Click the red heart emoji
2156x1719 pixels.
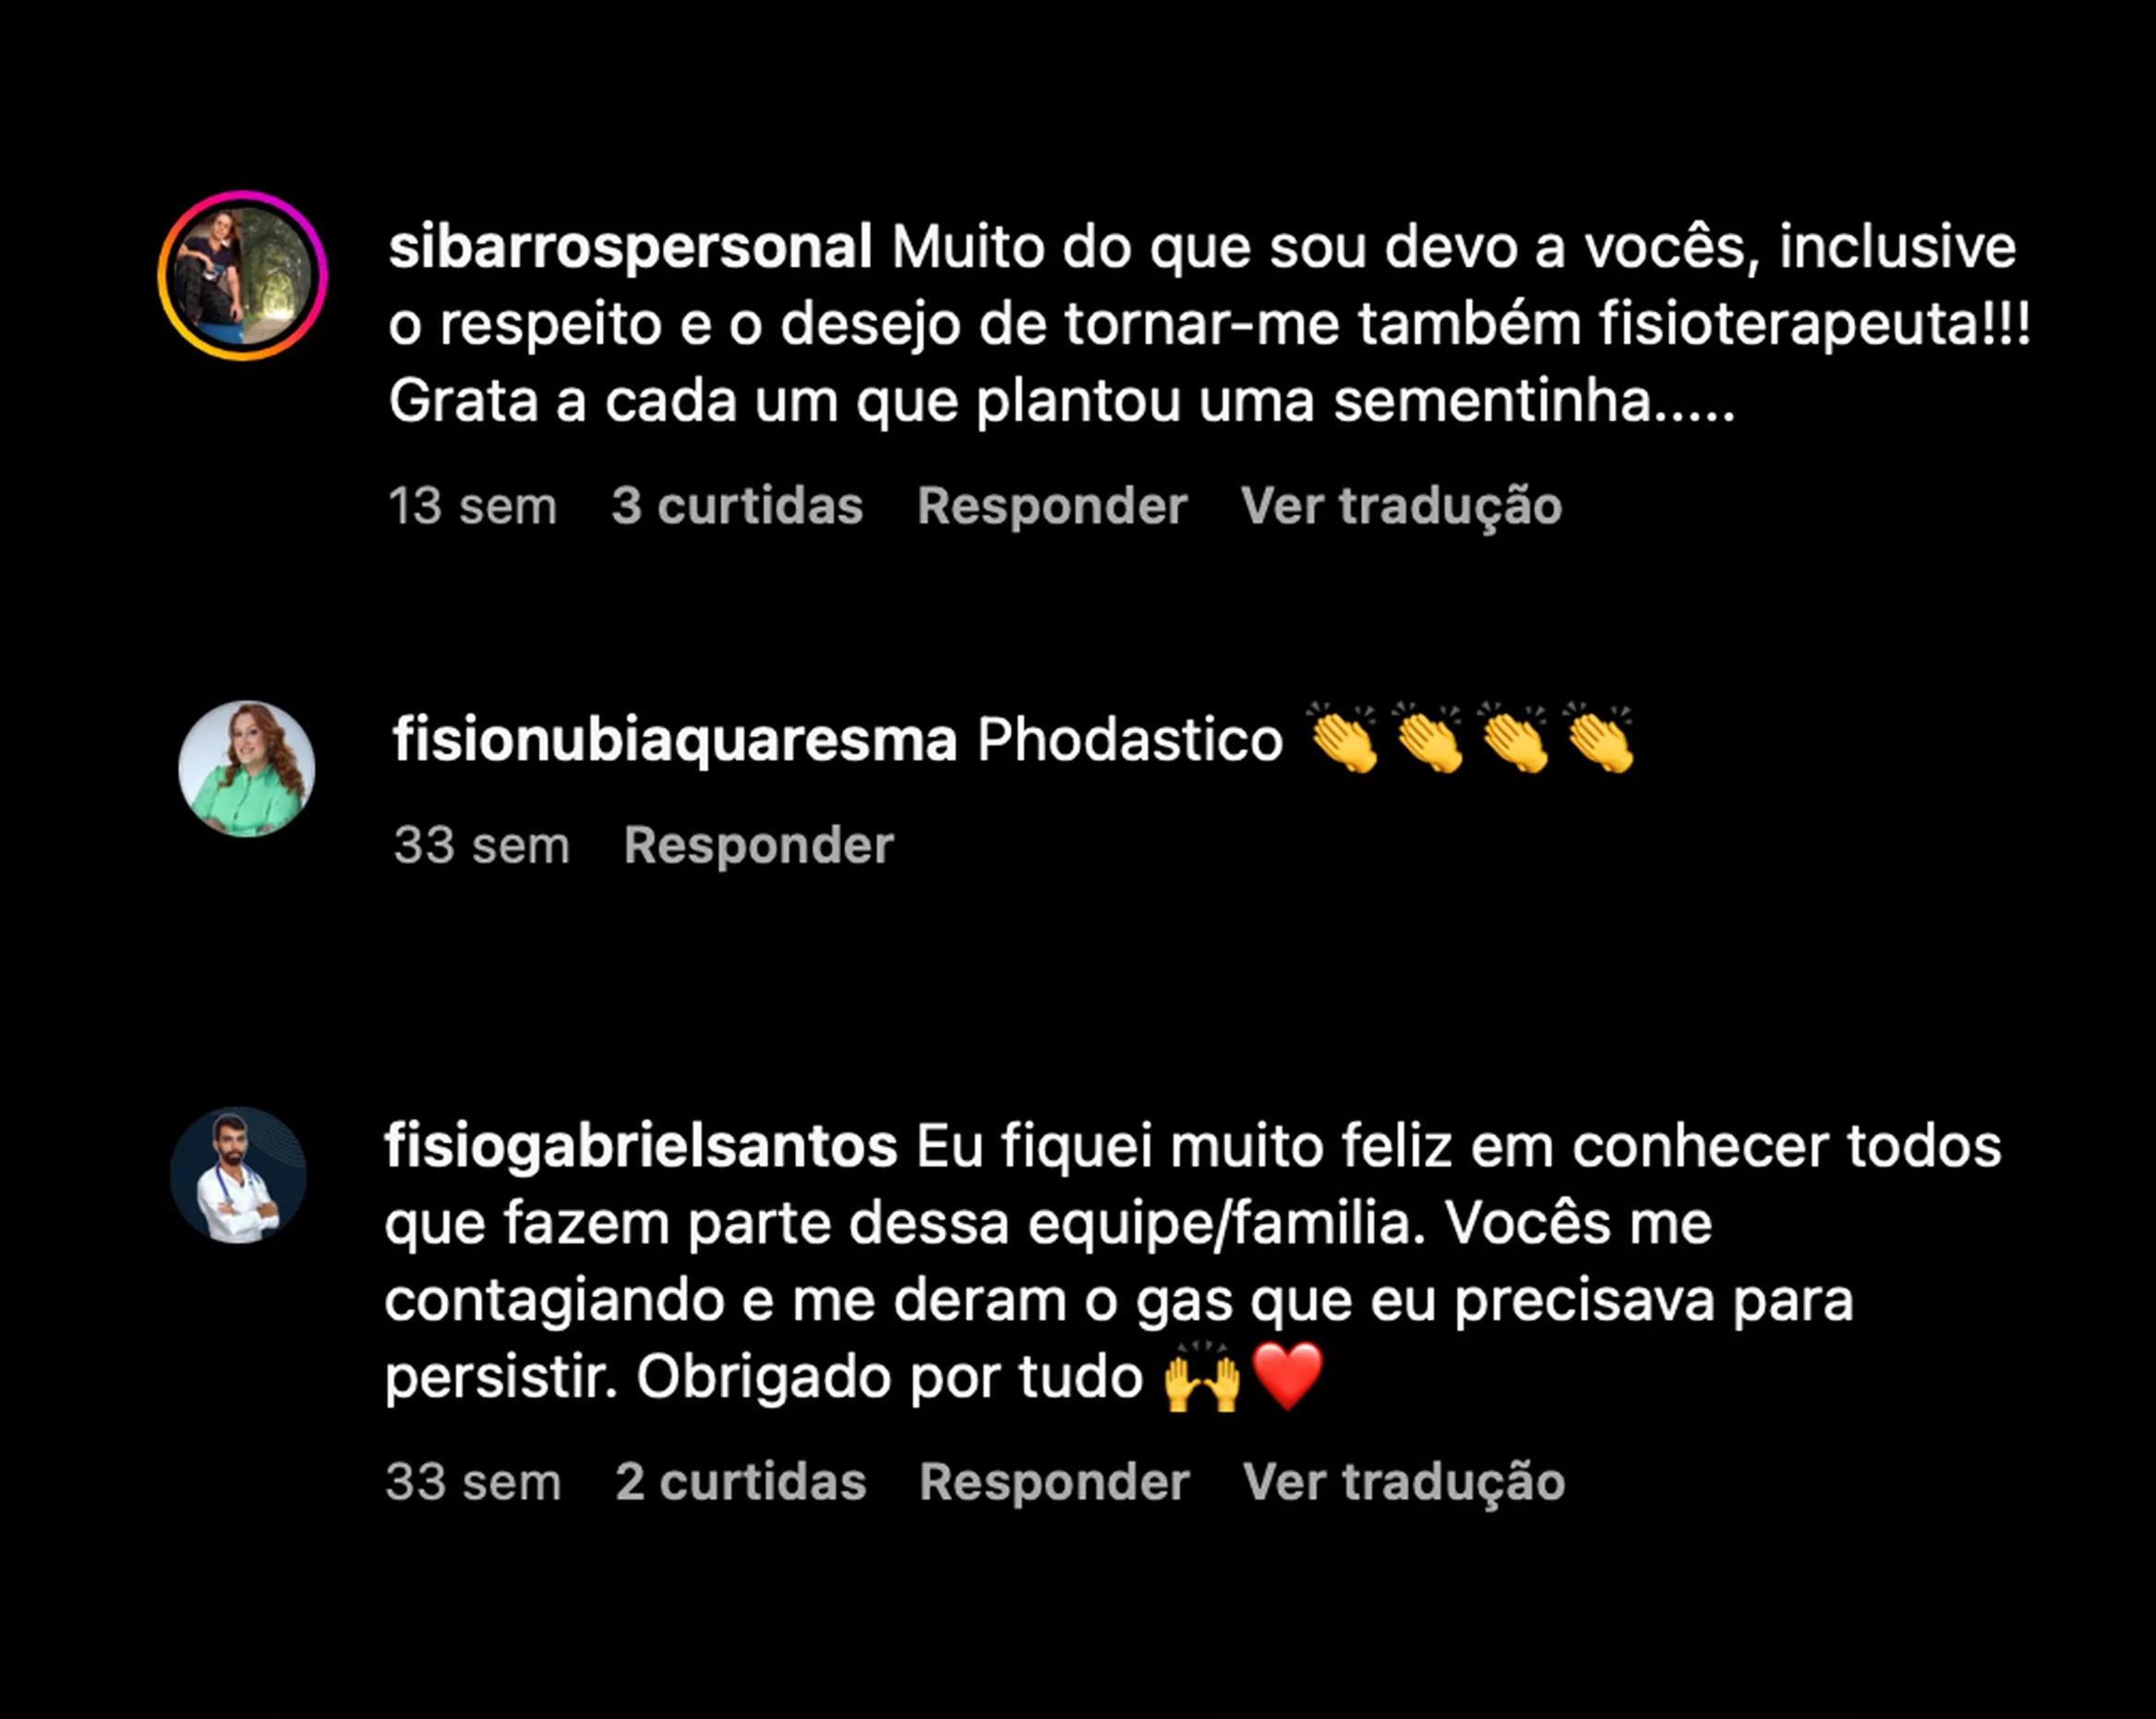1287,1377
